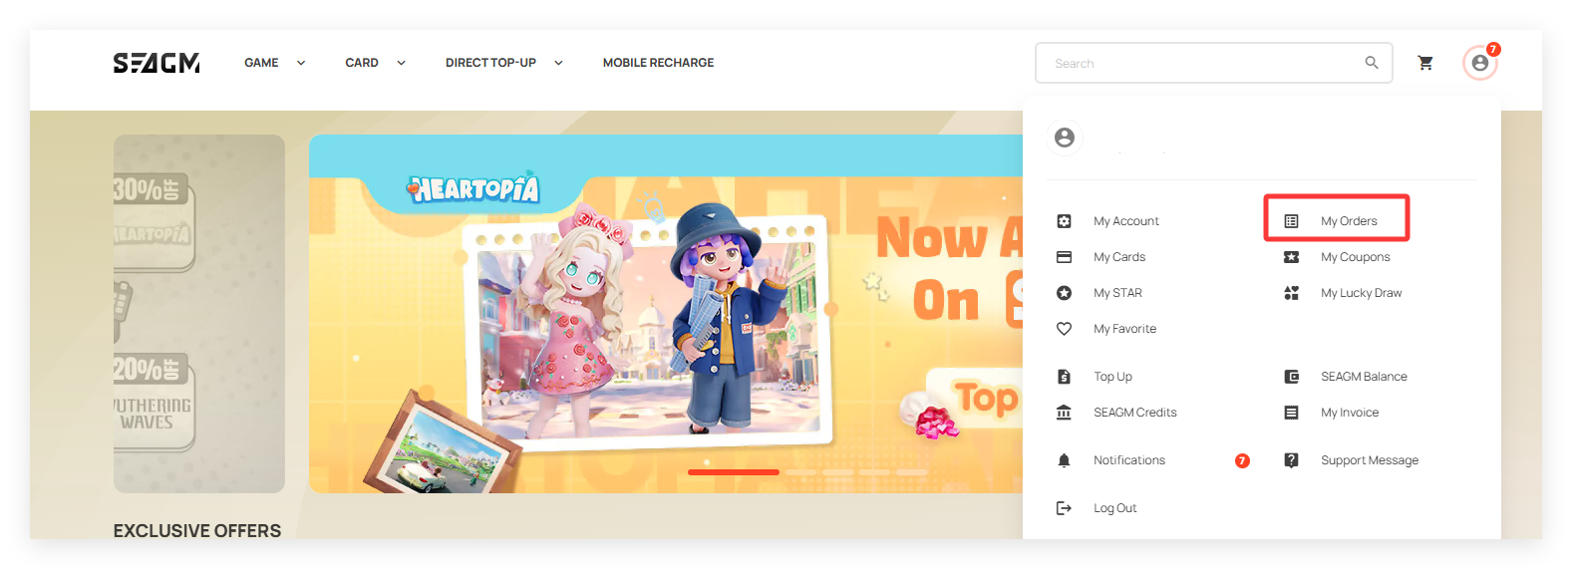The image size is (1572, 569).
Task: Expand the GAME dropdown menu
Action: [274, 63]
